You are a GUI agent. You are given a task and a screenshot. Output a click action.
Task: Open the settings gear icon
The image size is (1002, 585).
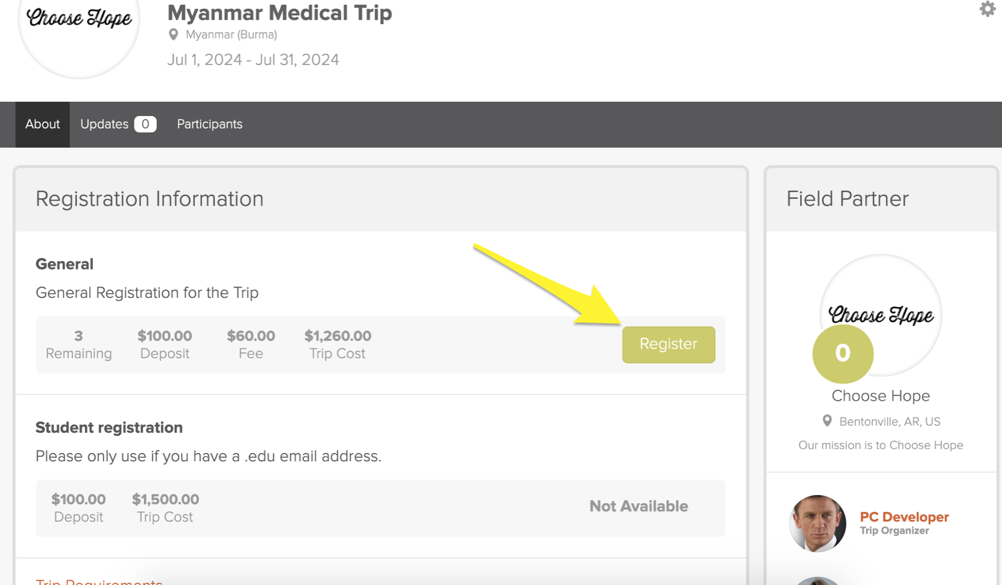point(987,9)
